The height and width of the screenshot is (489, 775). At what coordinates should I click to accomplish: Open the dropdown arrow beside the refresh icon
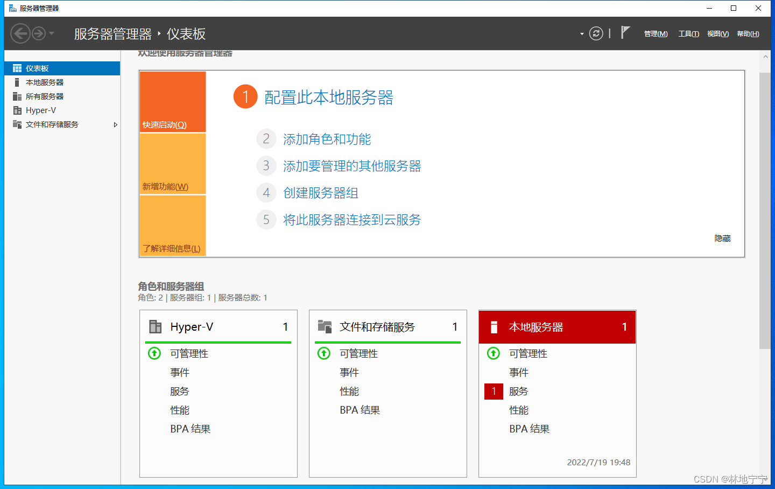tap(581, 33)
